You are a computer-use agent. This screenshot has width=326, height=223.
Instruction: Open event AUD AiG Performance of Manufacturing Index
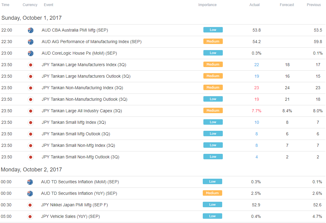tap(91, 42)
